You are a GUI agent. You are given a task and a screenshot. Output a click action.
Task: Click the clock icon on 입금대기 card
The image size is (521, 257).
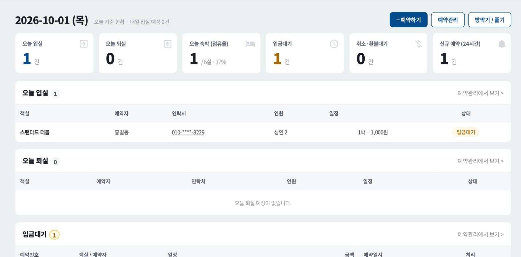point(334,44)
